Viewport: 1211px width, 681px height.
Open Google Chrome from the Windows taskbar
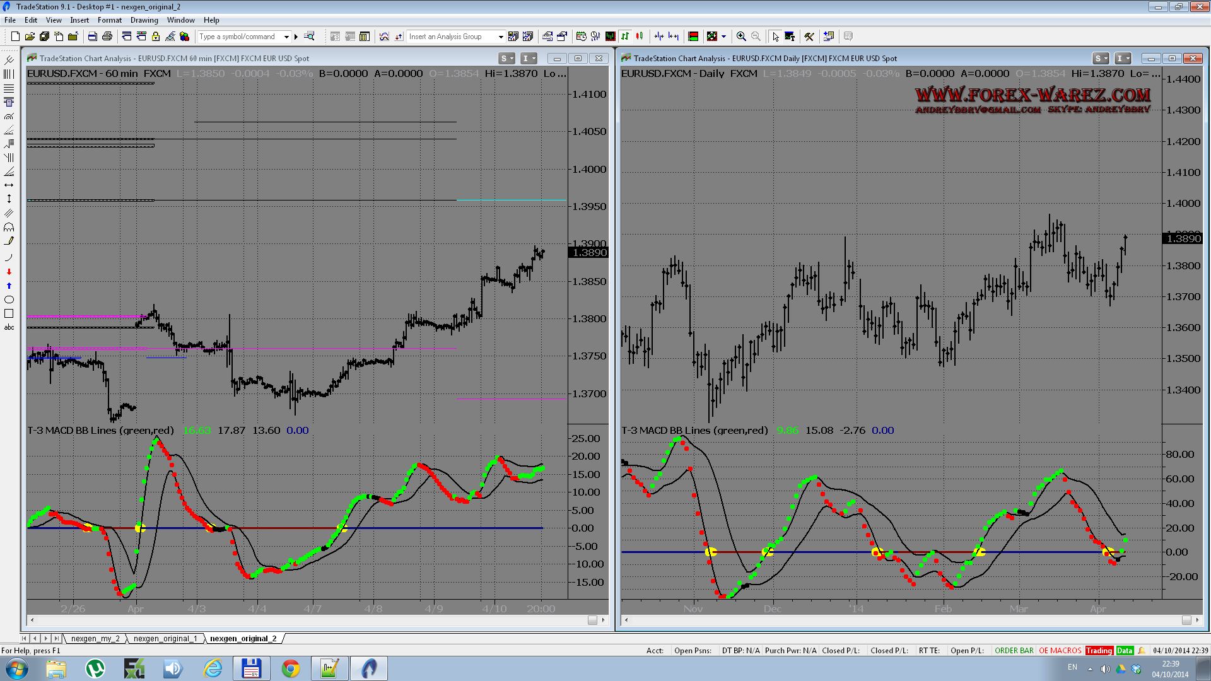coord(291,668)
